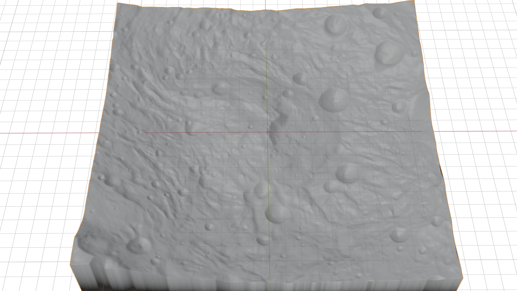This screenshot has width=517, height=291.
Task: Click the small crater in the terrain's top-right corner
Action: pos(380,12)
